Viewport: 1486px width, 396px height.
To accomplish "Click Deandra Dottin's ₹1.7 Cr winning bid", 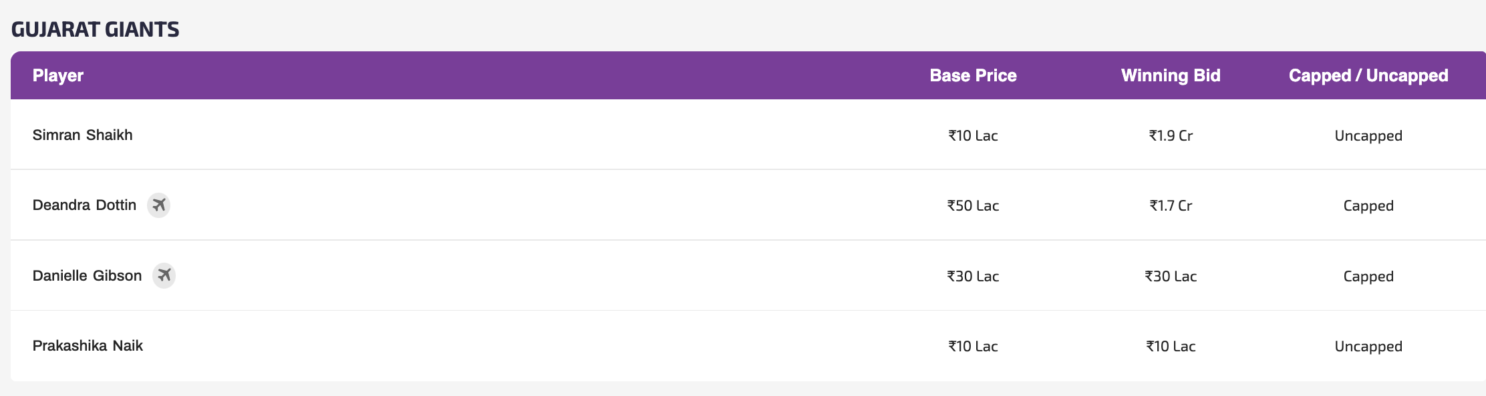I will coord(1171,206).
